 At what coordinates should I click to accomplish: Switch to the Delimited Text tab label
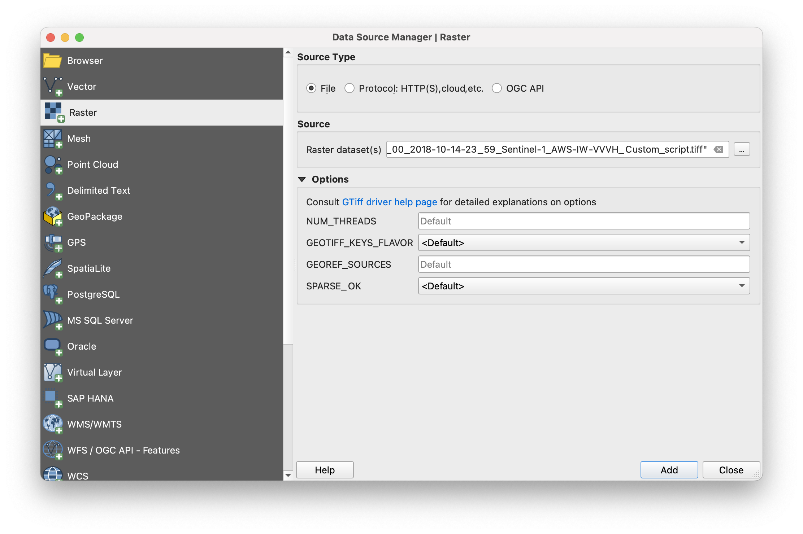coord(99,191)
